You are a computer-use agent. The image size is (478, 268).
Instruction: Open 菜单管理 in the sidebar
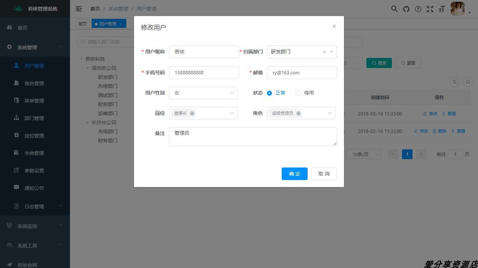point(35,100)
